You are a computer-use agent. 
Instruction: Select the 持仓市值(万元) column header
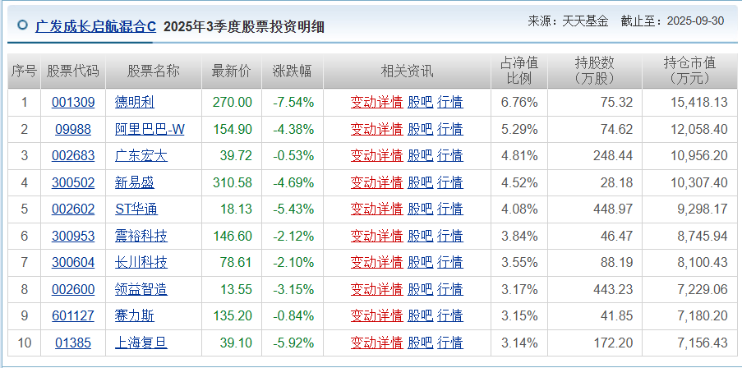tap(690, 71)
